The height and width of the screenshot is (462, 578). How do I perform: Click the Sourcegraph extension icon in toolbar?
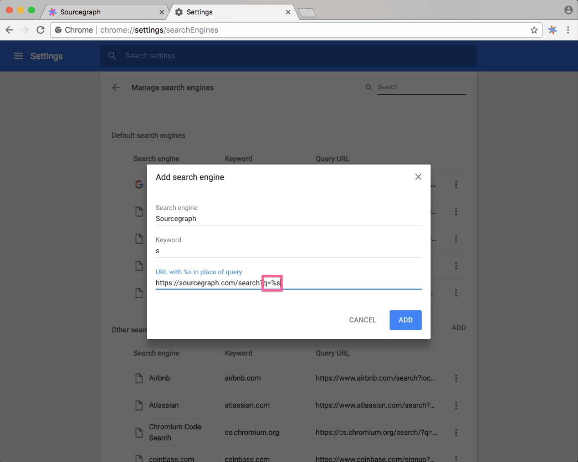click(x=552, y=30)
